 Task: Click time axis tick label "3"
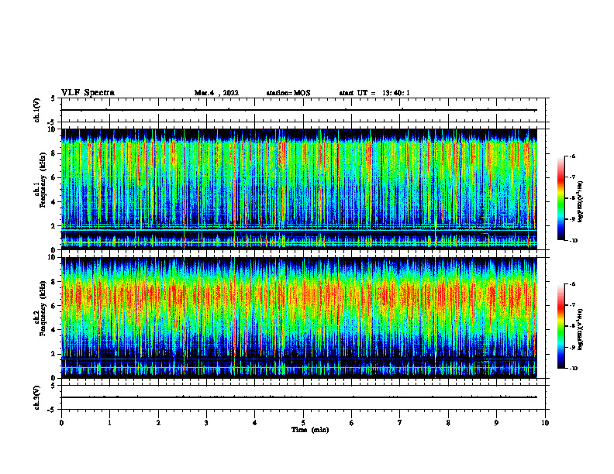coord(206,423)
